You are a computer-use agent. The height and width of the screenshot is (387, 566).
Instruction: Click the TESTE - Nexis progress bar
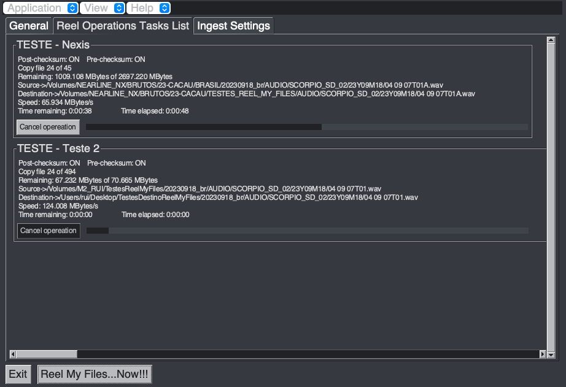[x=306, y=127]
